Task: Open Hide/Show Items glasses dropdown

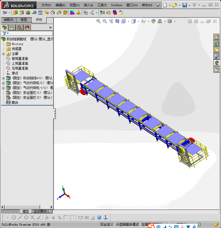Action: [x=148, y=21]
